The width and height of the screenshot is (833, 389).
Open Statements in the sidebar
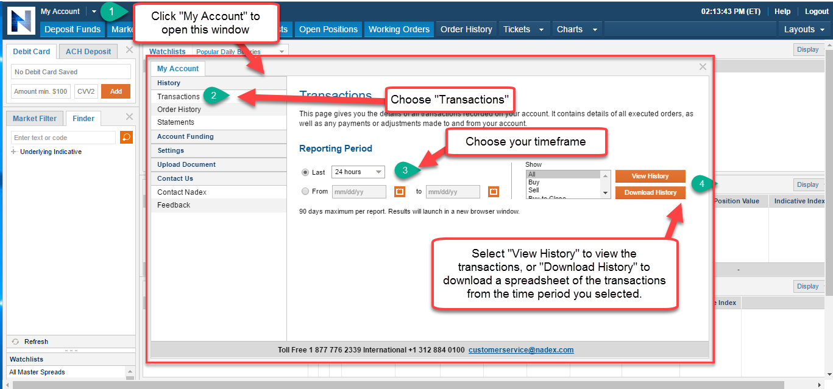176,122
